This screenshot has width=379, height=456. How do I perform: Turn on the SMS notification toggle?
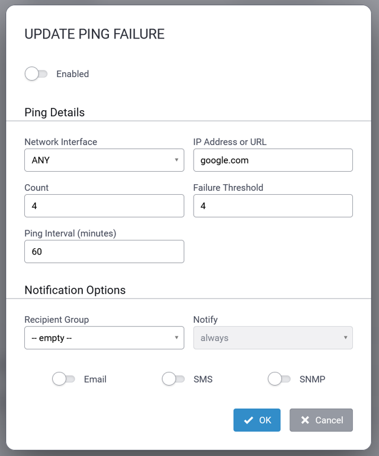point(173,379)
